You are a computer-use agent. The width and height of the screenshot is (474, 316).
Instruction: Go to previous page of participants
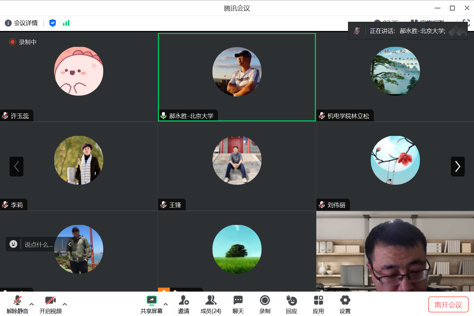[x=16, y=167]
